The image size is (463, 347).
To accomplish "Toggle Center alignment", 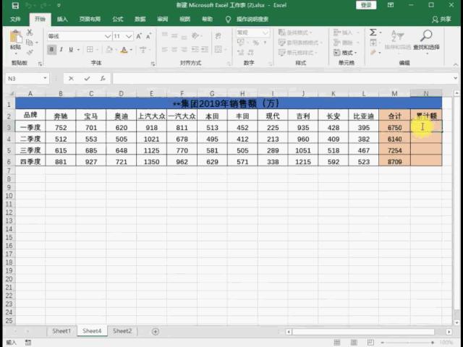I will [174, 50].
